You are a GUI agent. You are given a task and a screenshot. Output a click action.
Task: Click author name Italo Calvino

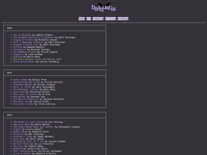pyautogui.click(x=47, y=104)
